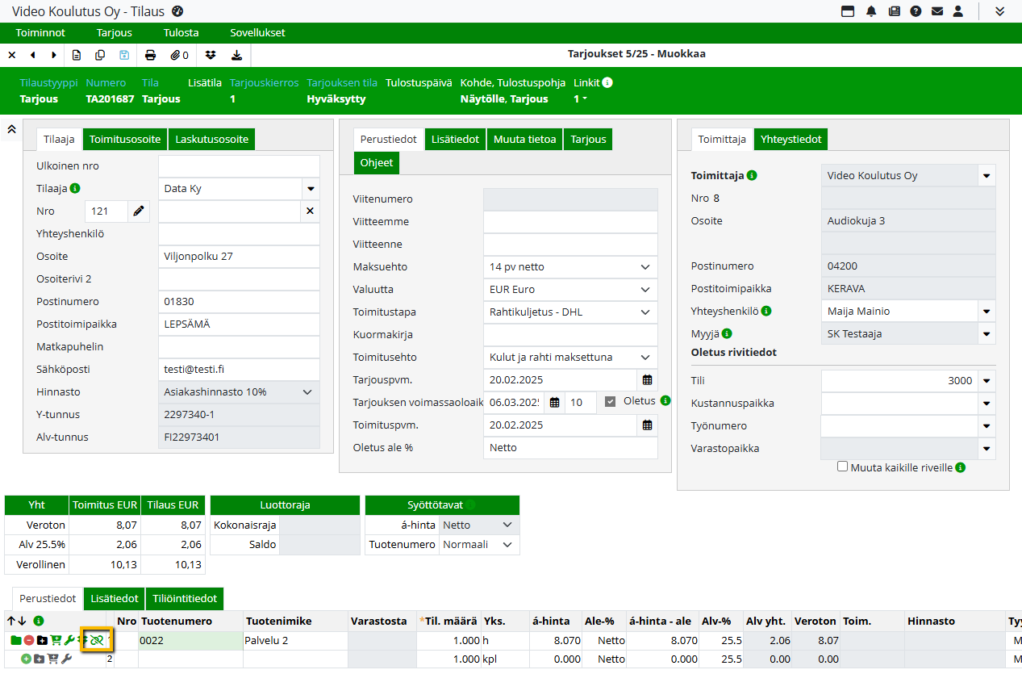Click the pencil edit icon beside Nro 121

(x=139, y=211)
